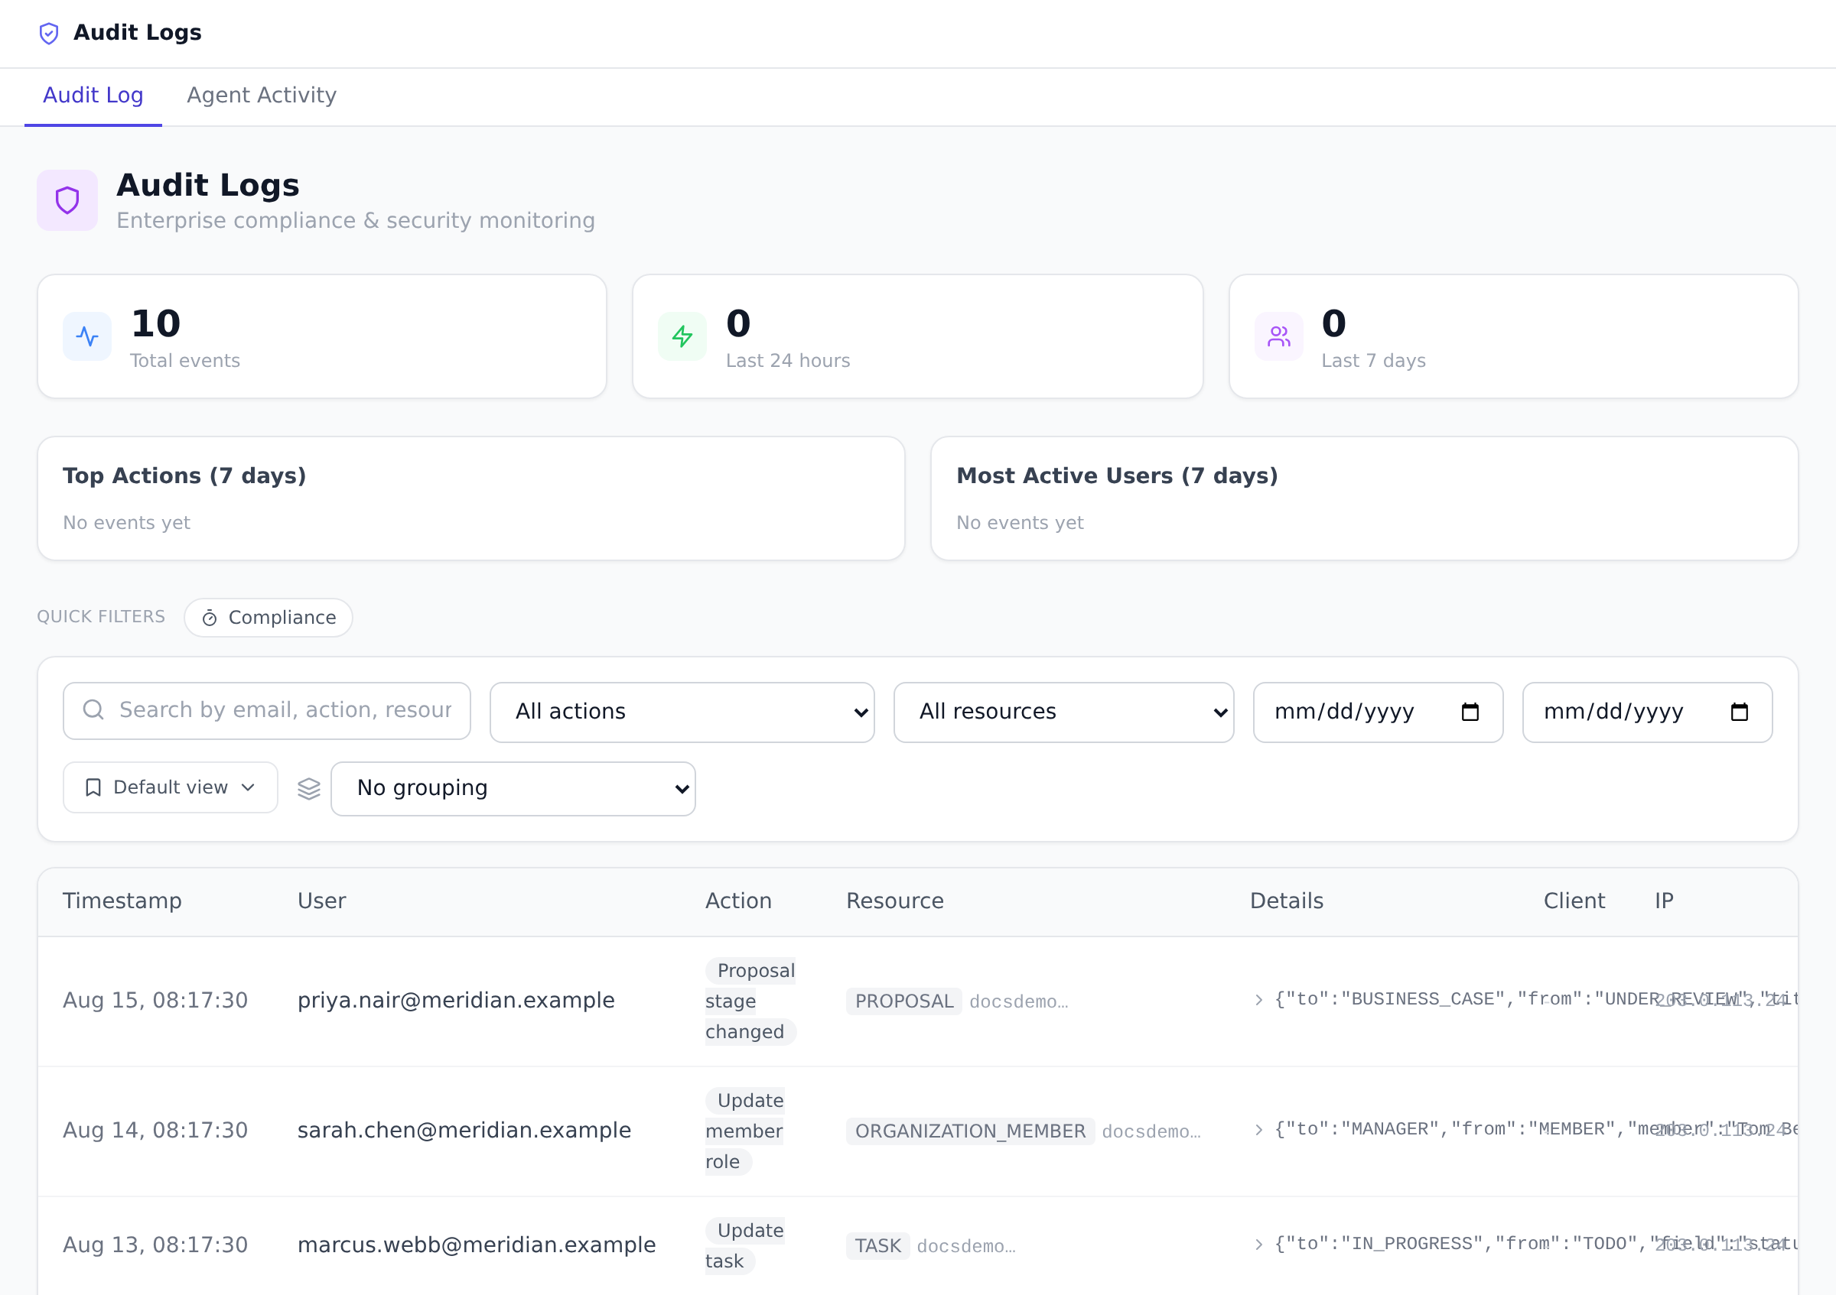
Task: Click the Aug 15, 08:17:30 timestamp
Action: pyautogui.click(x=155, y=1000)
